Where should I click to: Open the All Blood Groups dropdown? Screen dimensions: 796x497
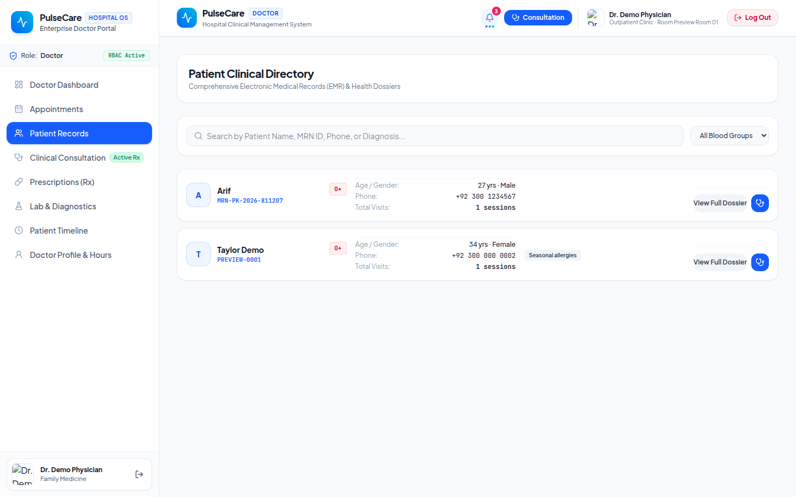click(730, 136)
